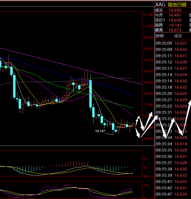Select the 09:35:37 tick row time

pyautogui.click(x=164, y=163)
